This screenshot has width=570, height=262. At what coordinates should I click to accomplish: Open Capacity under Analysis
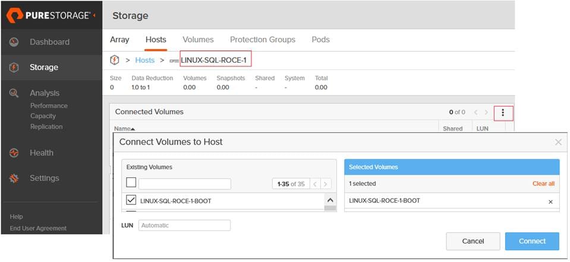tap(43, 116)
